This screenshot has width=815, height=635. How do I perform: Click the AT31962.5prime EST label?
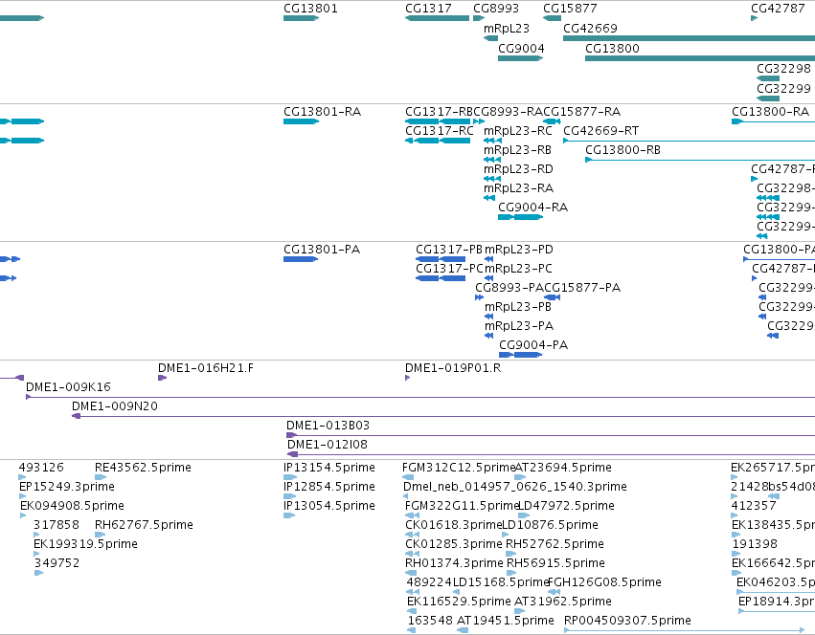coord(563,602)
